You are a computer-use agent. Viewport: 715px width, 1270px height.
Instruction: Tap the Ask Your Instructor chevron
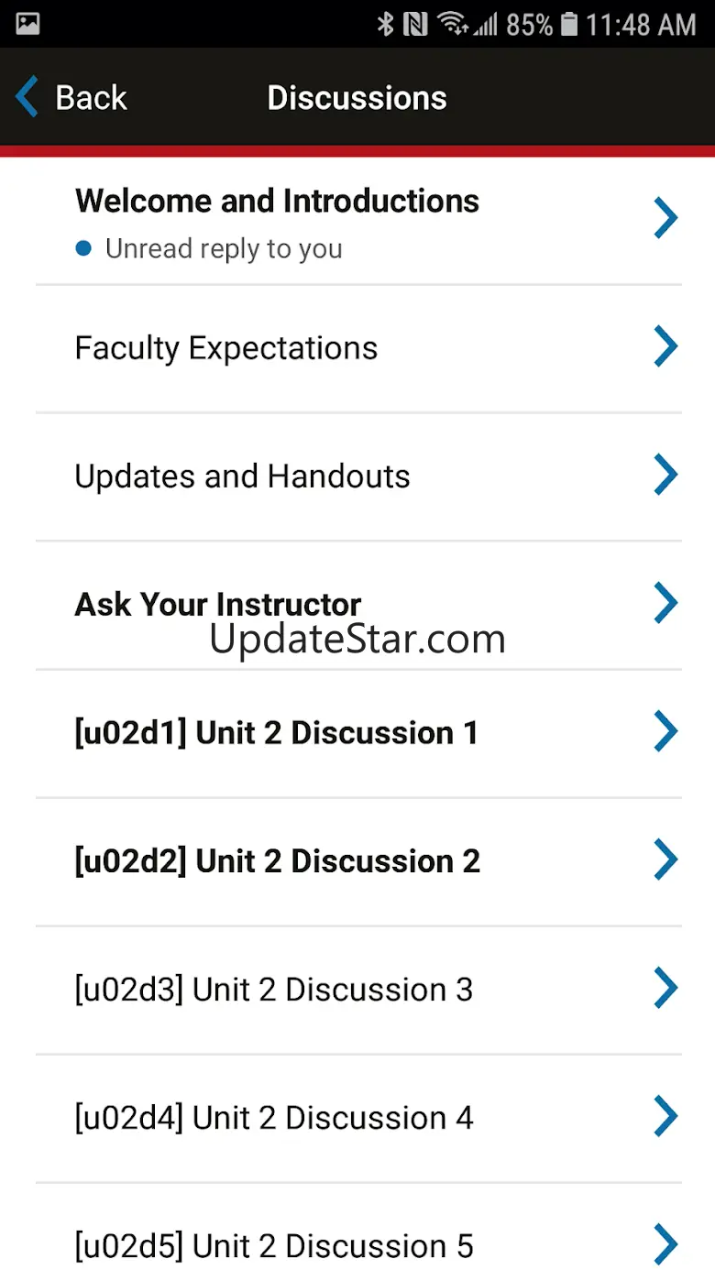[665, 604]
